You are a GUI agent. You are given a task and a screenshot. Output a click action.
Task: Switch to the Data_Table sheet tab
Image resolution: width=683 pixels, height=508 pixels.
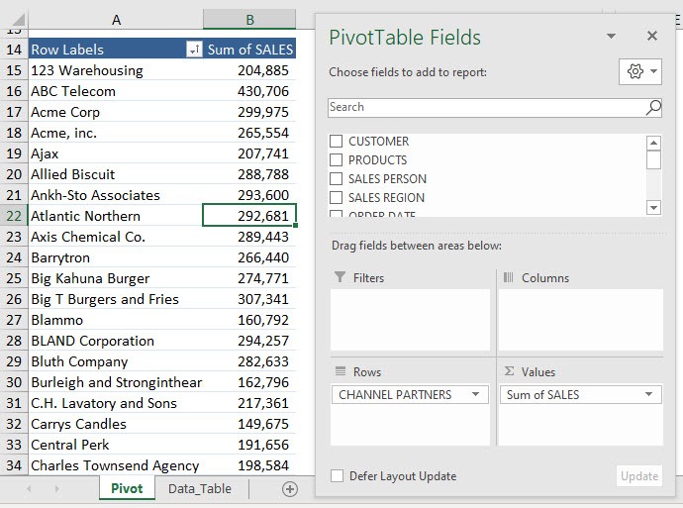point(200,488)
